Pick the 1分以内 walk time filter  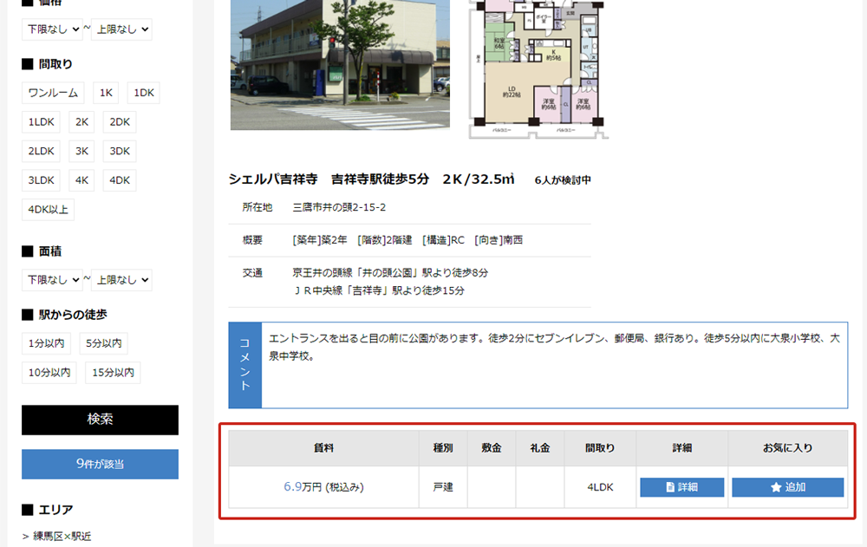click(x=46, y=344)
